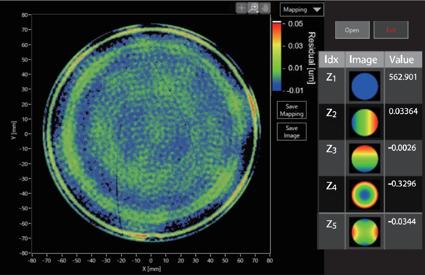The width and height of the screenshot is (425, 275).
Task: Select the pan hand tool
Action: 265,9
